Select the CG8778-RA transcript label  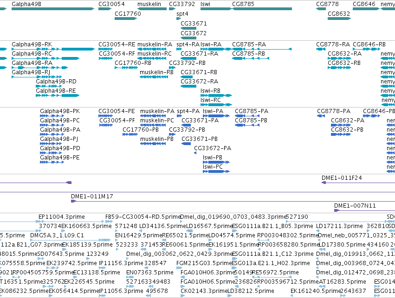pos(333,44)
